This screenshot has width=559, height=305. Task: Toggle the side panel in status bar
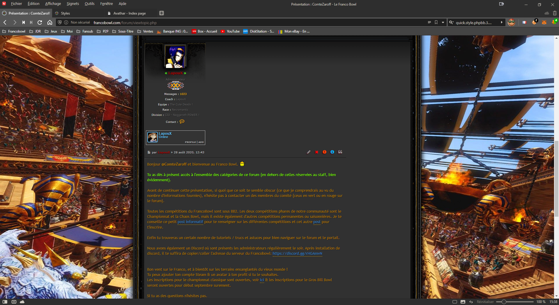(x=5, y=302)
